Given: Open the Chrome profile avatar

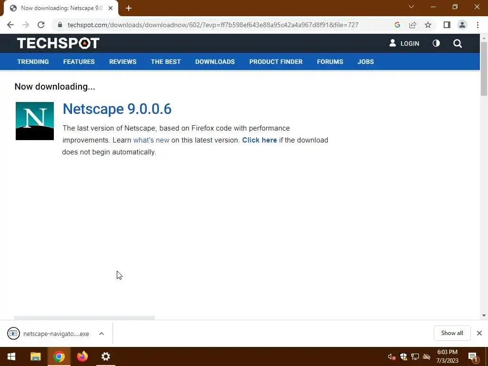Looking at the screenshot, I should [462, 25].
